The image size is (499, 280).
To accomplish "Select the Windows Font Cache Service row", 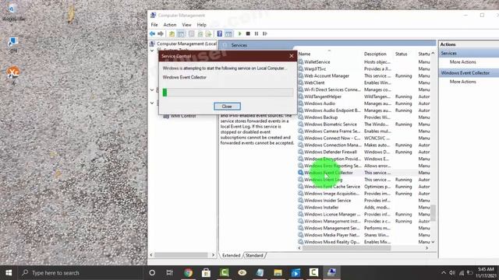I will (364, 187).
